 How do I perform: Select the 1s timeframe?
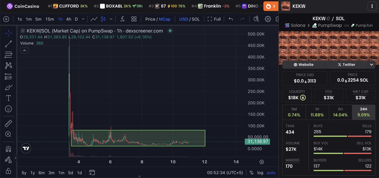20,19
